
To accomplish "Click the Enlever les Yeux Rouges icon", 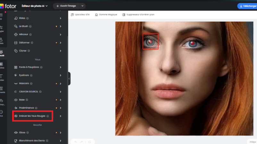I will click(x=16, y=116).
